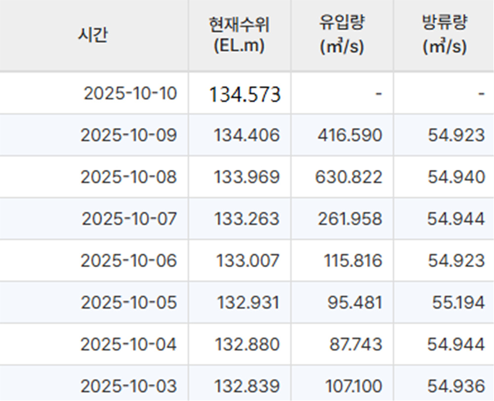This screenshot has height=401, width=494.
Task: Click the 현재수위 (EL.m) column header
Action: tap(239, 35)
